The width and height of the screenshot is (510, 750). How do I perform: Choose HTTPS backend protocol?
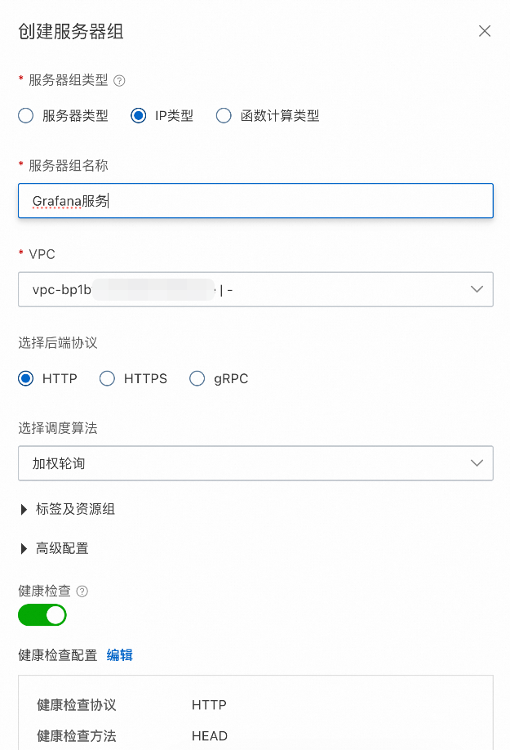point(107,378)
